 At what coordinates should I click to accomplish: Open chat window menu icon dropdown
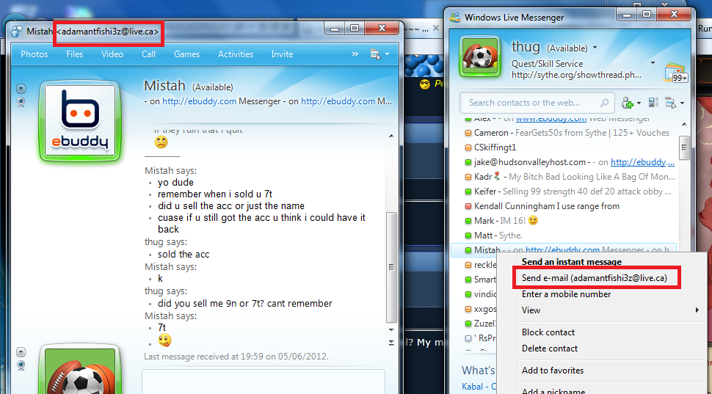(380, 54)
